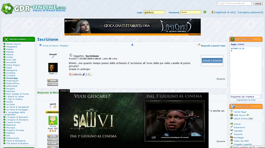The image size is (265, 148).
Task: Click the cerca search button
Action: pyautogui.click(x=258, y=3)
